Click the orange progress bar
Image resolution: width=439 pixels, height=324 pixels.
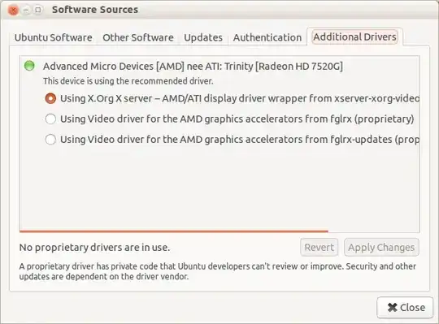174,231
